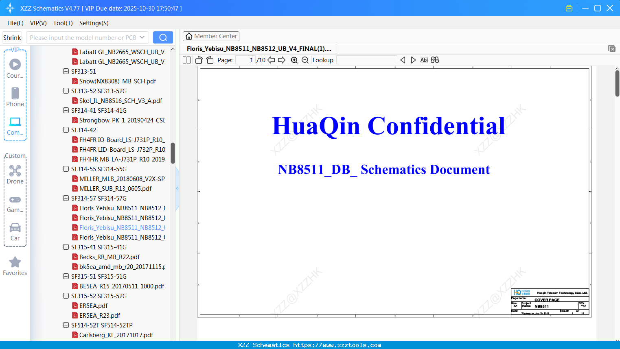Image resolution: width=620 pixels, height=349 pixels.
Task: Collapse the SF315-41 SF315-41G folder
Action: click(66, 247)
